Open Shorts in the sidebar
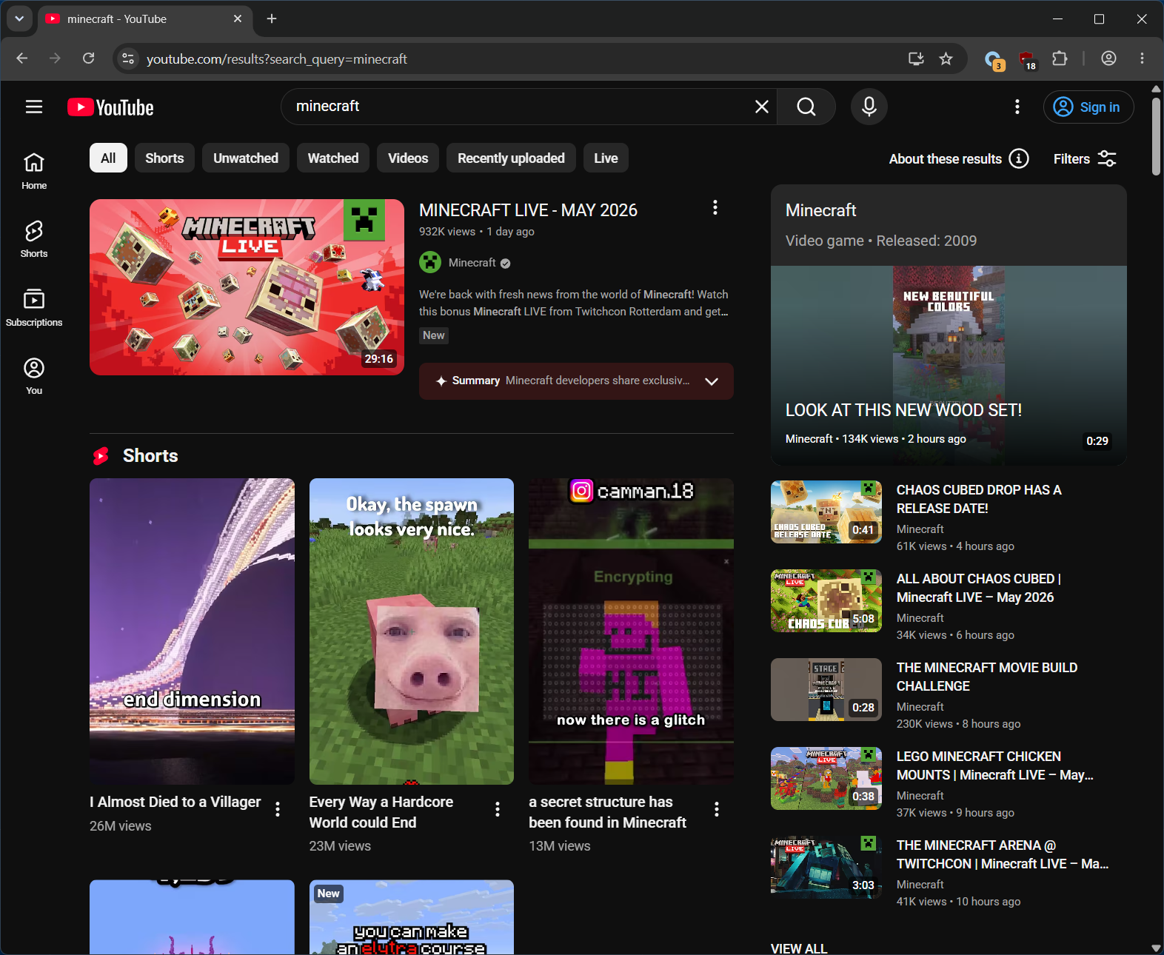 (x=34, y=239)
